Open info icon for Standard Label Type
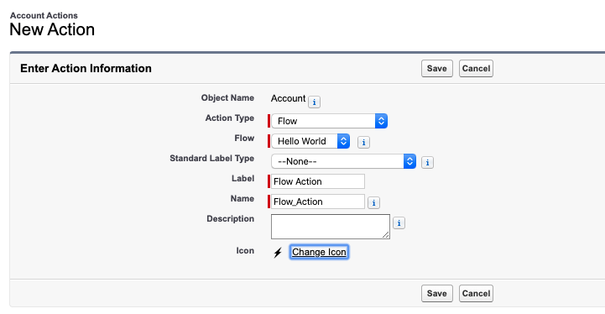This screenshot has width=605, height=314. [427, 162]
